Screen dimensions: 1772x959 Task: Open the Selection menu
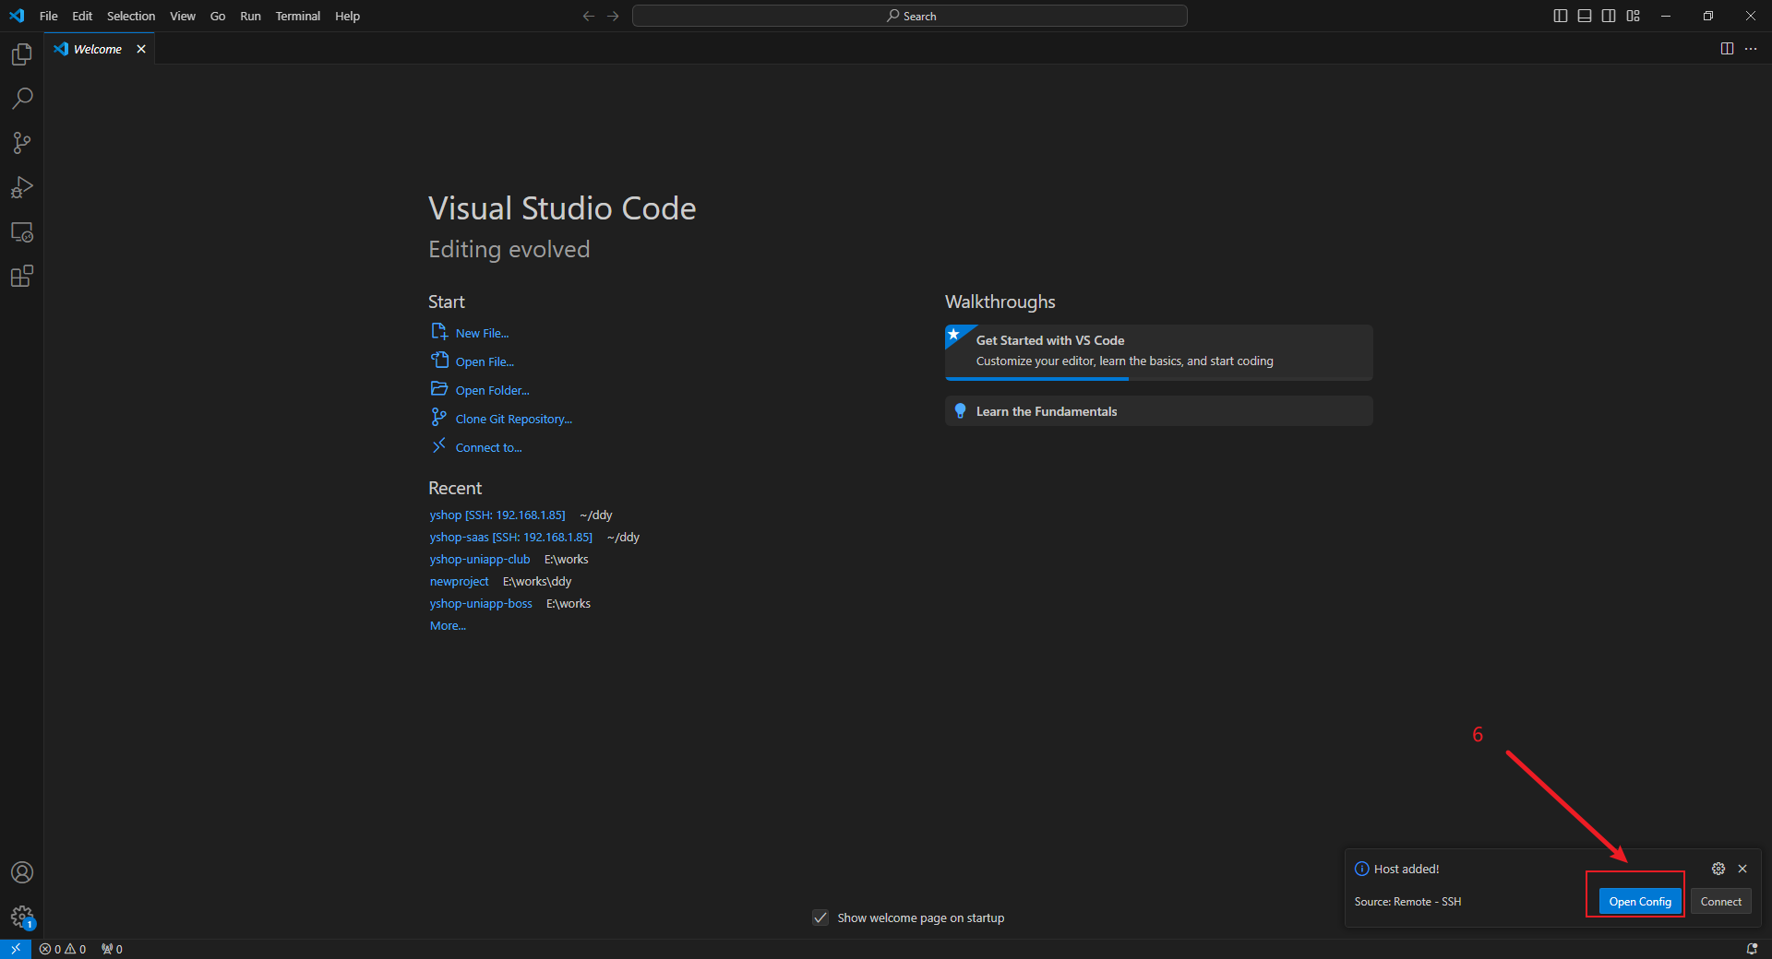[131, 16]
